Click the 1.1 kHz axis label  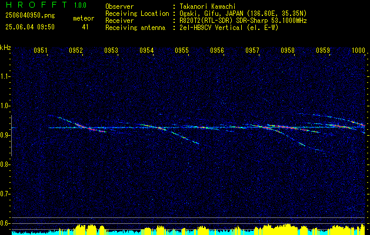[x=5, y=76]
